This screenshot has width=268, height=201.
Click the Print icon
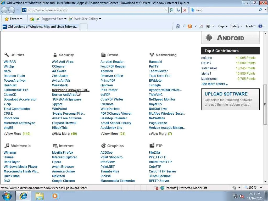(x=208, y=26)
